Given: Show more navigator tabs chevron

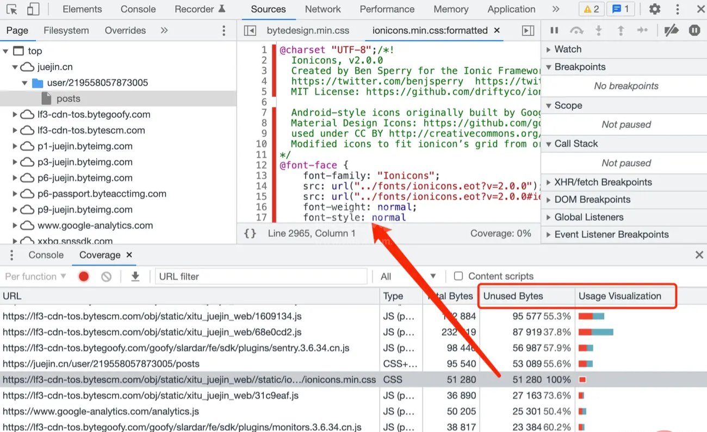Looking at the screenshot, I should (x=164, y=30).
